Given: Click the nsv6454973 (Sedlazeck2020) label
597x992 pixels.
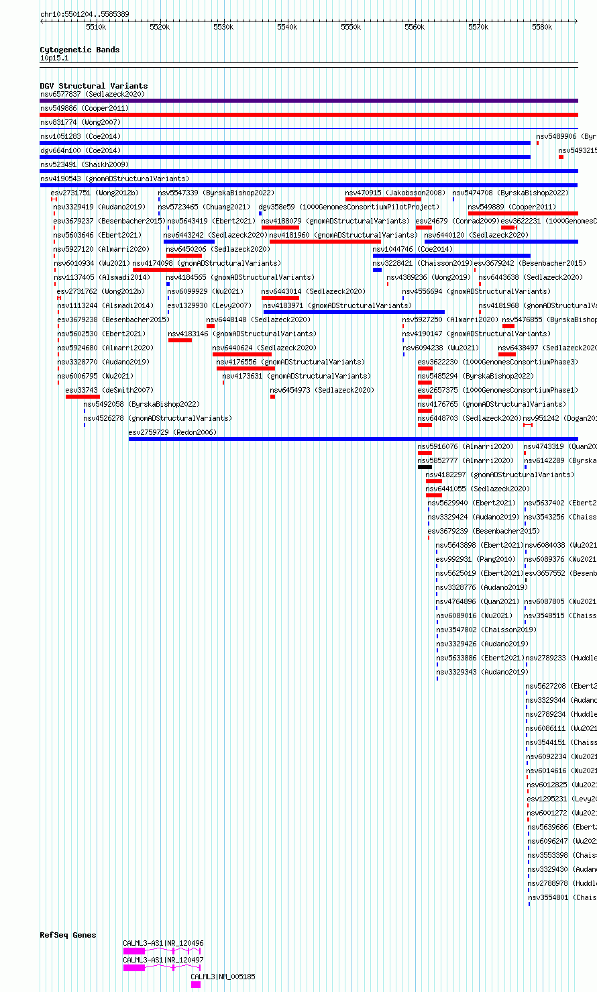Looking at the screenshot, I should [x=322, y=390].
